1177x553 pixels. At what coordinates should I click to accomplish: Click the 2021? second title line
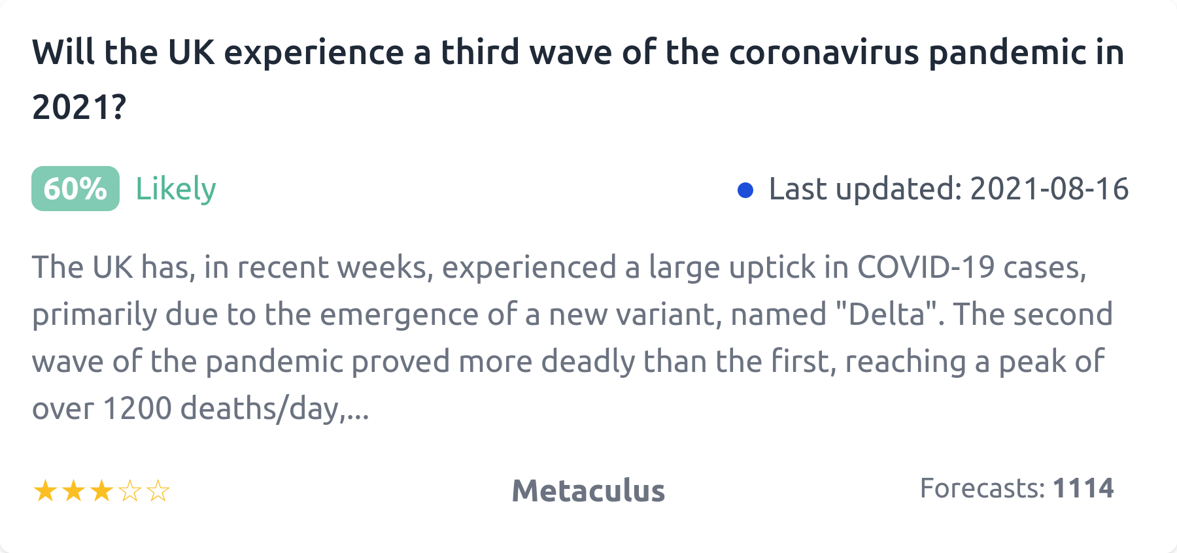[79, 107]
